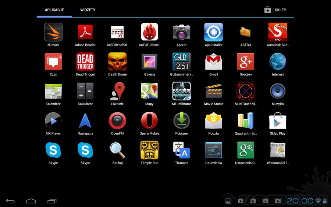
Task: Open the Lokalnie places app
Action: click(117, 91)
